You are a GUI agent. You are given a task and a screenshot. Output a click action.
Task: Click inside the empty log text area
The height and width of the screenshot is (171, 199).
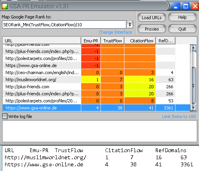pyautogui.click(x=100, y=131)
